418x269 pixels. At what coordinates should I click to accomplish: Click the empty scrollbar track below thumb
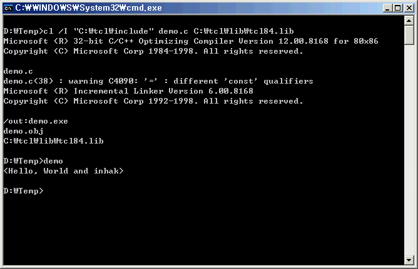click(x=409, y=150)
